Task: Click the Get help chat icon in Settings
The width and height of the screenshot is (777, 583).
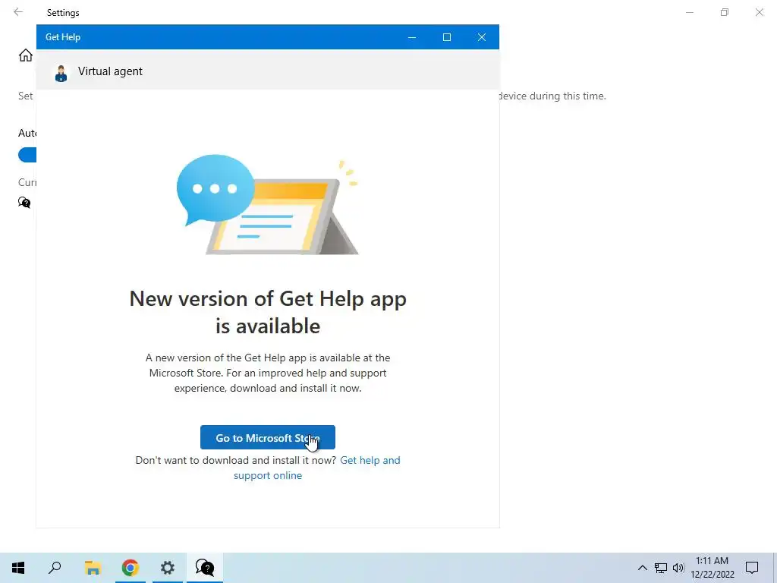Action: coord(24,202)
